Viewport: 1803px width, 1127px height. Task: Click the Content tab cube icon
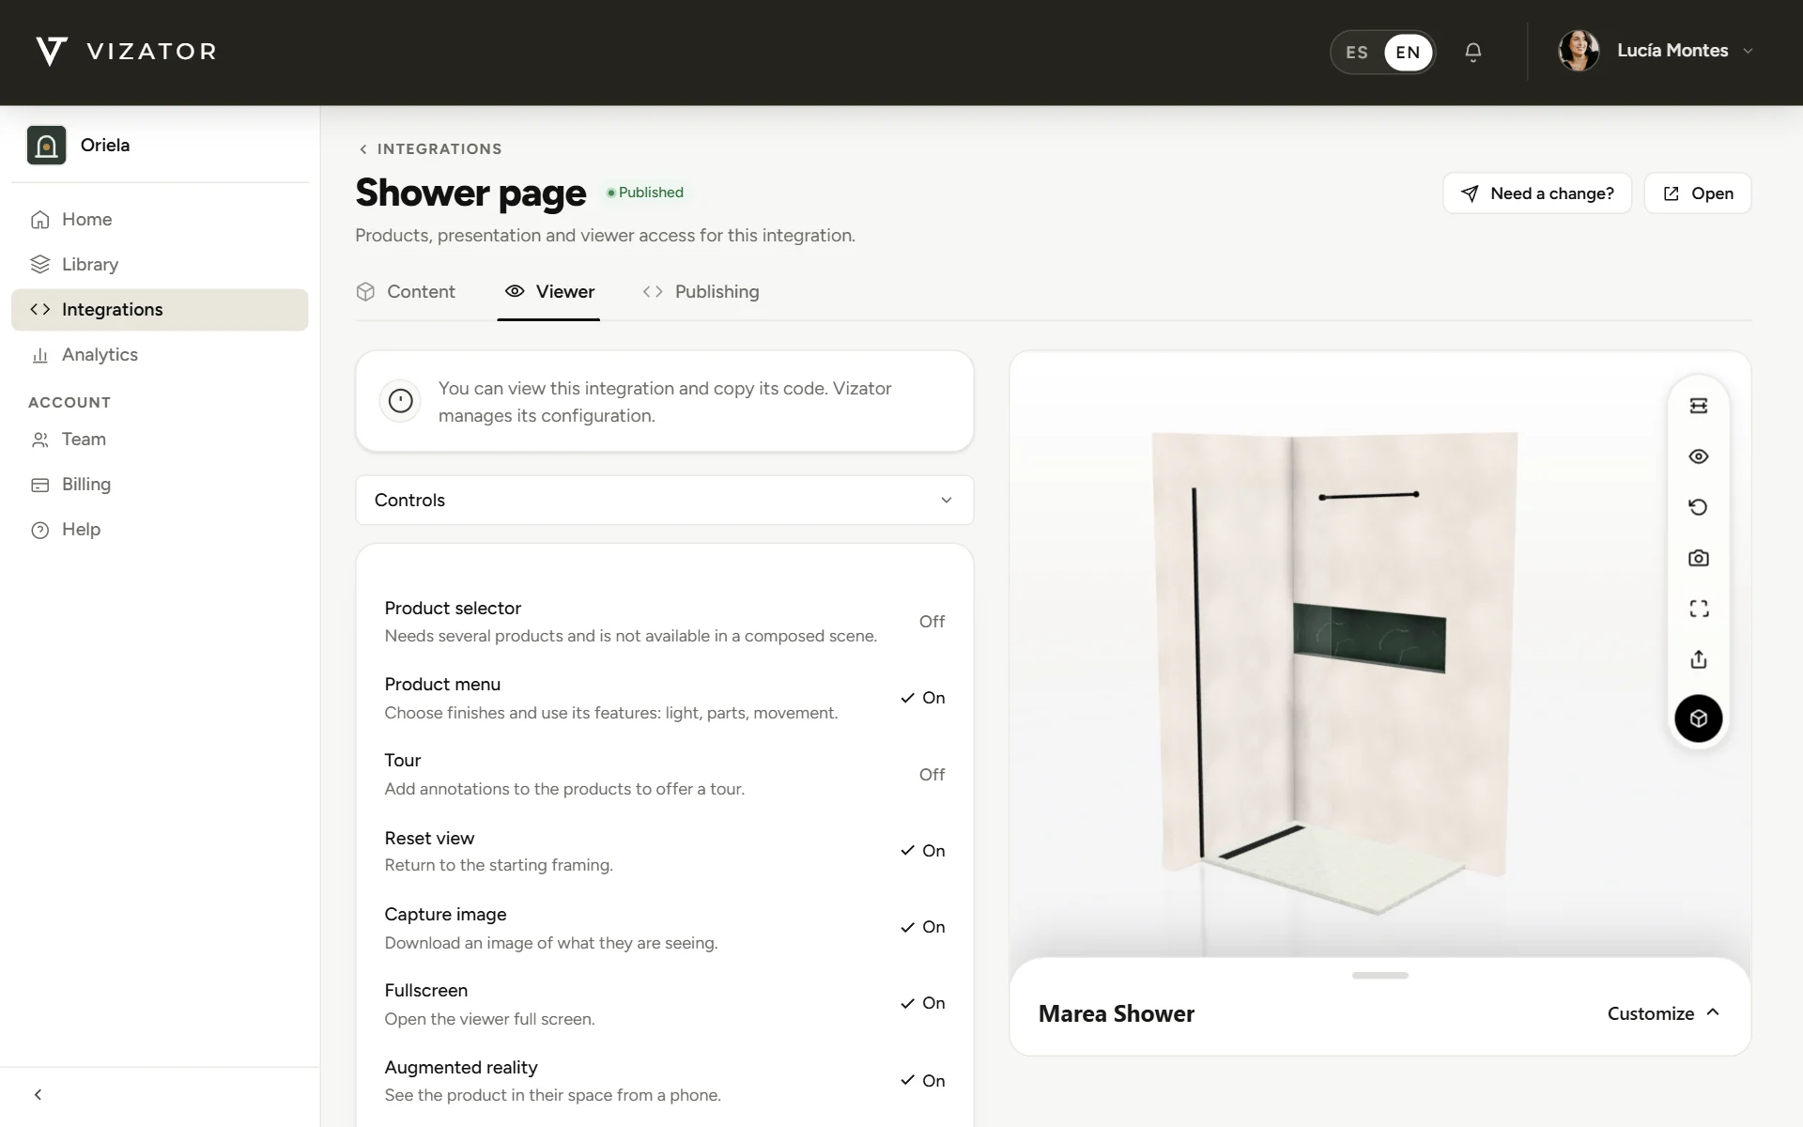tap(365, 292)
